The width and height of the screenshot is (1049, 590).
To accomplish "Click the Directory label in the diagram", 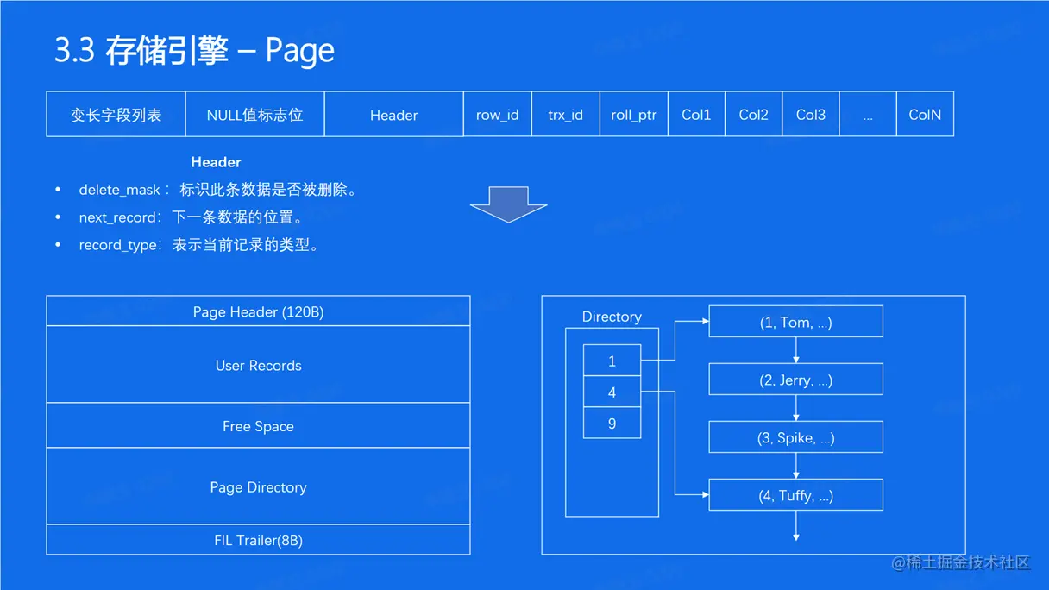I will pyautogui.click(x=612, y=317).
